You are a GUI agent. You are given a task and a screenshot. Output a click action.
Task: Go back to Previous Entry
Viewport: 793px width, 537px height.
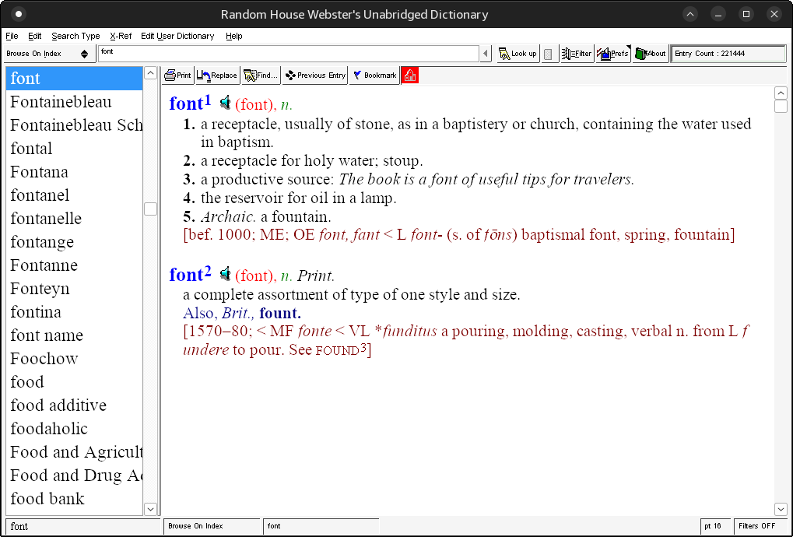(x=314, y=75)
